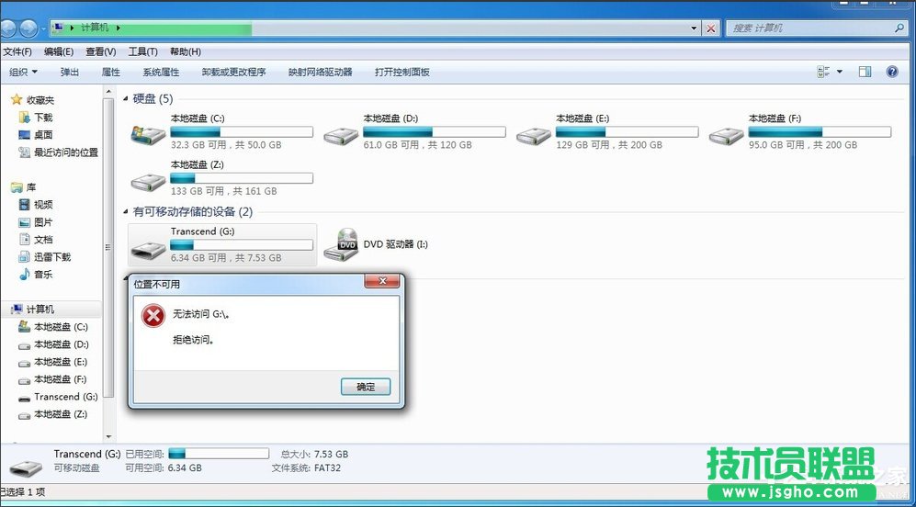Click 打开控制面板 in the toolbar
Image resolution: width=916 pixels, height=507 pixels.
401,72
